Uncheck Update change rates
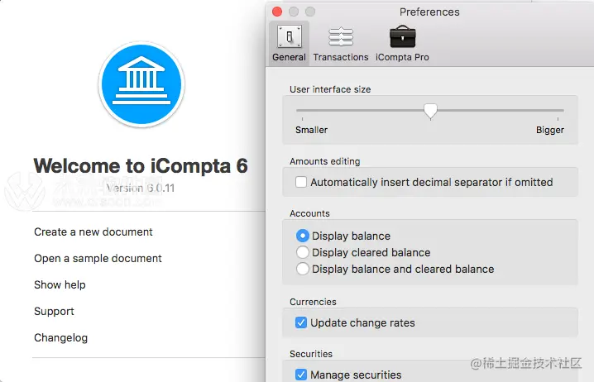594x382 pixels. pos(301,323)
